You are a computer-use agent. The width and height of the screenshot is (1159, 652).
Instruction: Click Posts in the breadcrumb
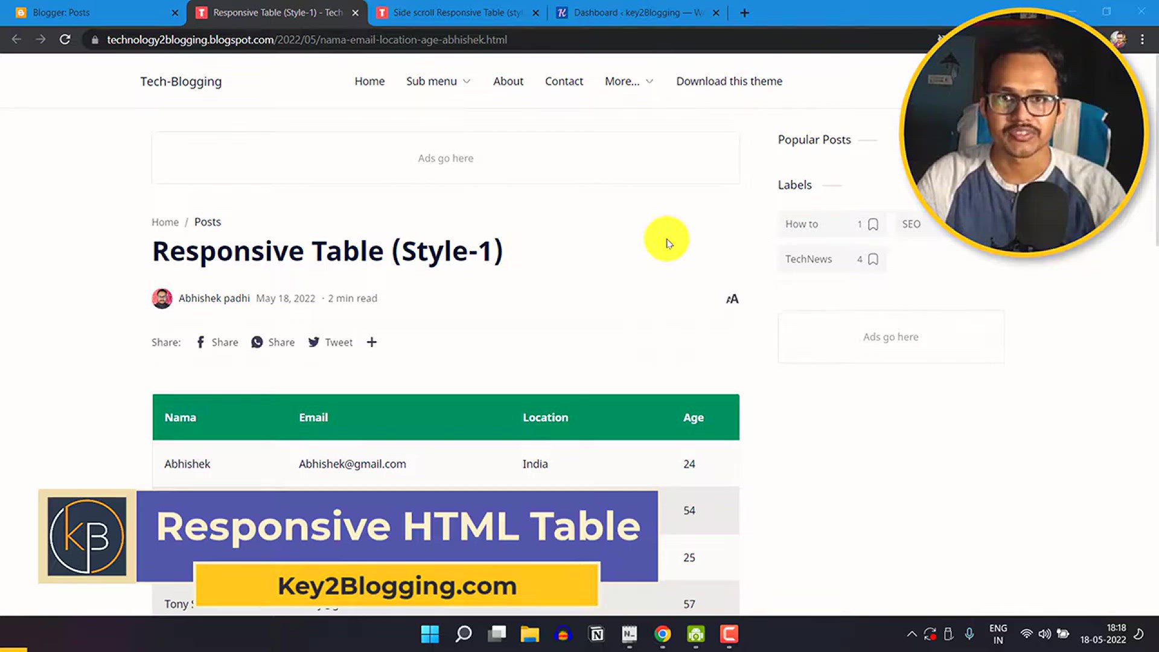(x=208, y=222)
